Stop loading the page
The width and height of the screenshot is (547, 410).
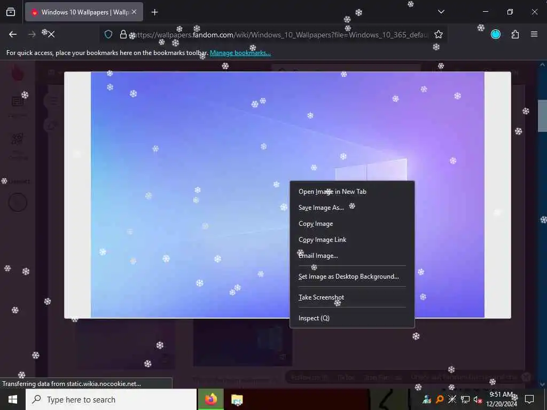51,34
